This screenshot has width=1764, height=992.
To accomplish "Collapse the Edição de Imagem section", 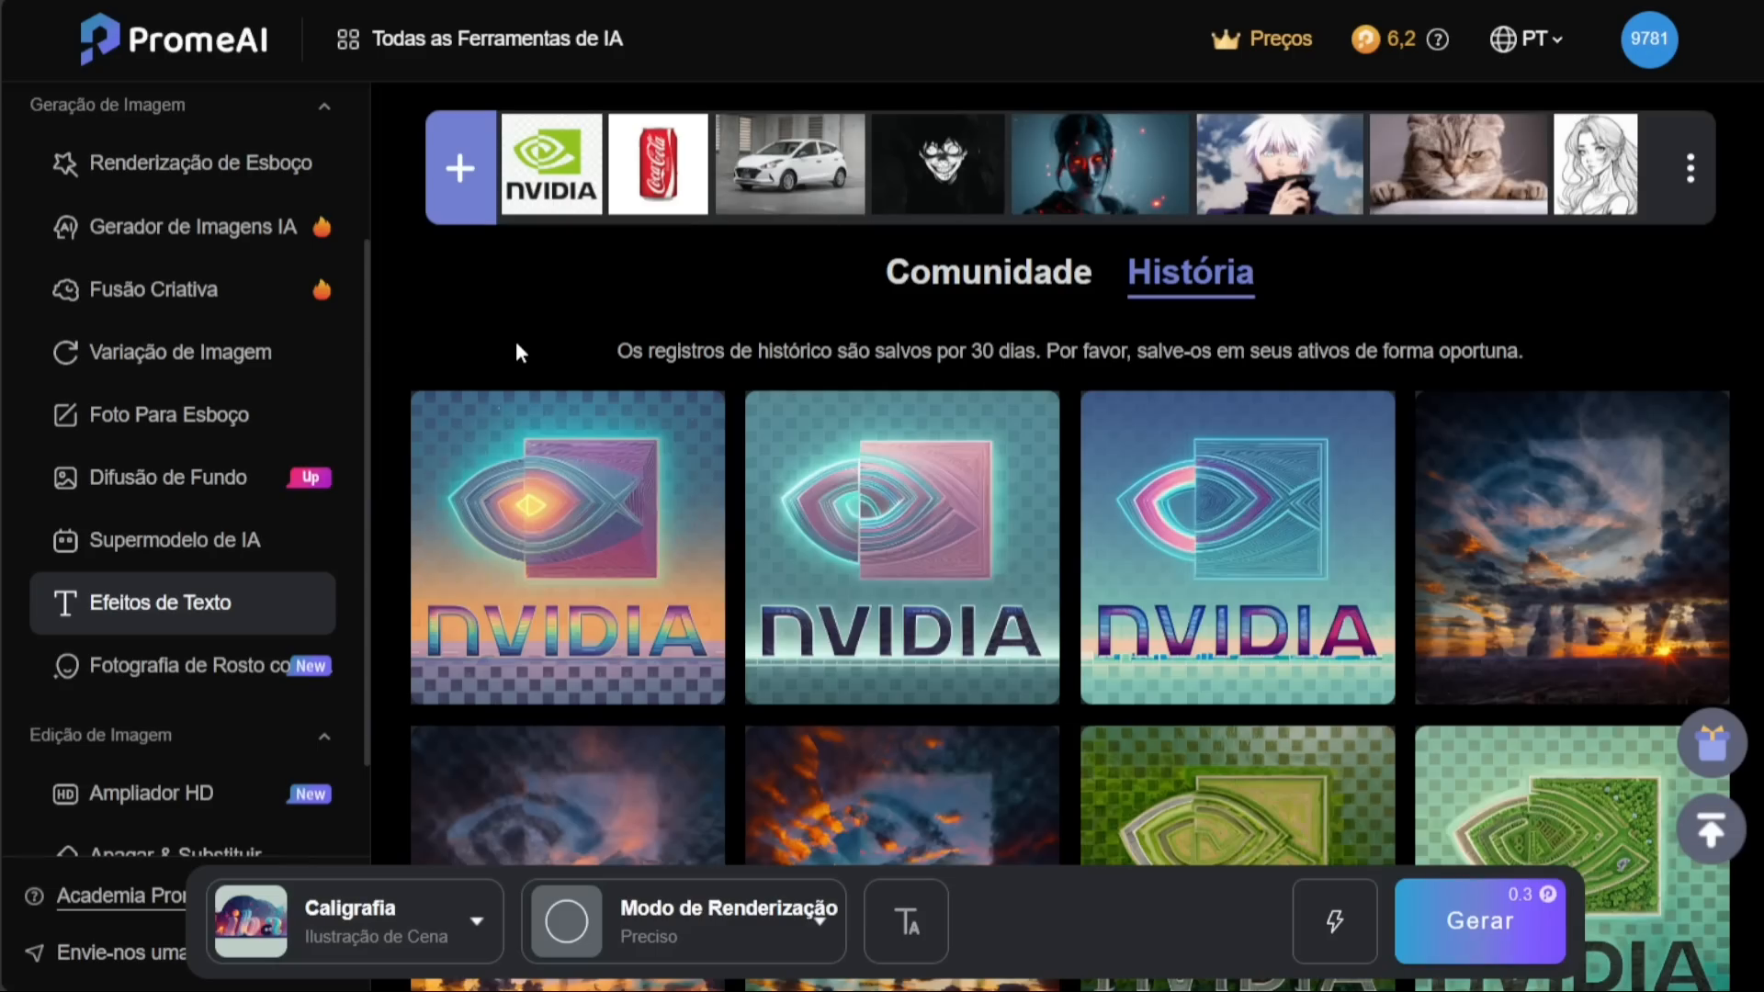I will [324, 737].
